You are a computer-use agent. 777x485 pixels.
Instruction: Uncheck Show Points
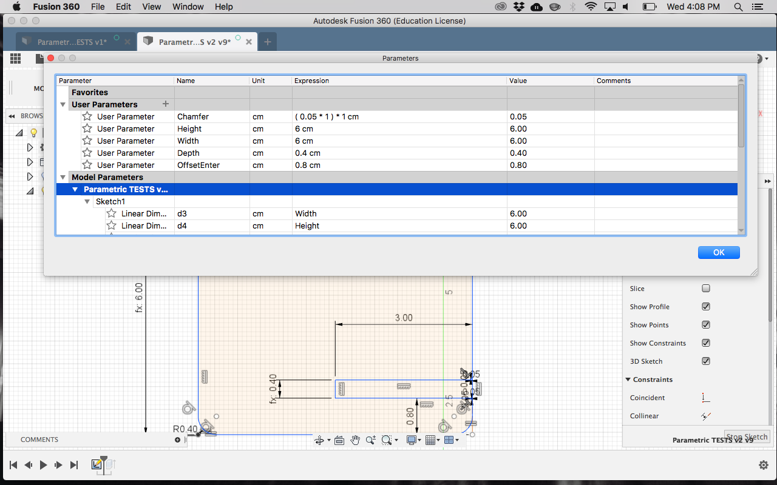[705, 325]
